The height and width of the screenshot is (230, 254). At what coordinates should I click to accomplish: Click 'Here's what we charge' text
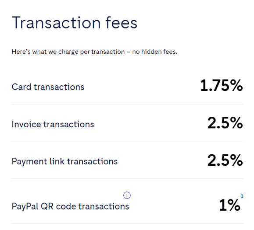(45, 52)
